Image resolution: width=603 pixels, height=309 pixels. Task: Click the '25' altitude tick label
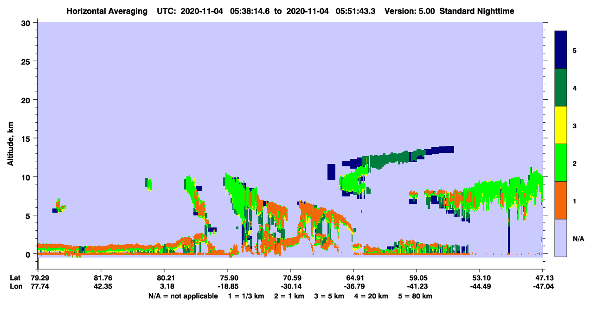click(27, 61)
